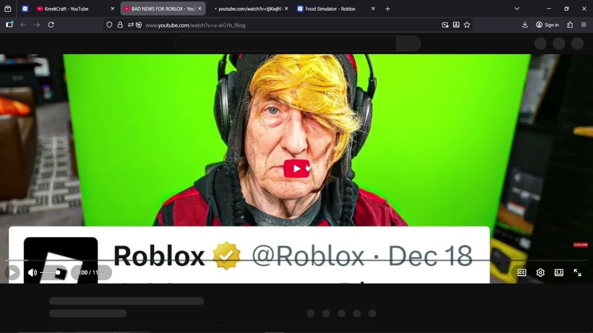Enter full screen video mode
The height and width of the screenshot is (333, 593).
pyautogui.click(x=577, y=272)
